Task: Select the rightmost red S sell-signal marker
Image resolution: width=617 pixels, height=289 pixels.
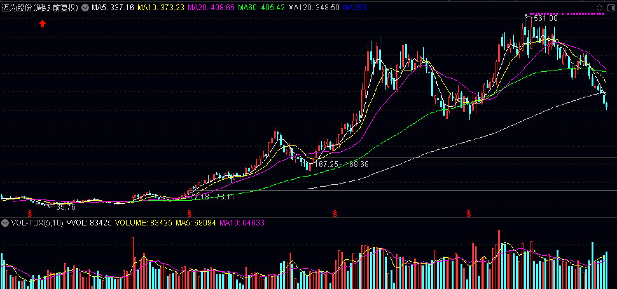Action: click(x=469, y=214)
